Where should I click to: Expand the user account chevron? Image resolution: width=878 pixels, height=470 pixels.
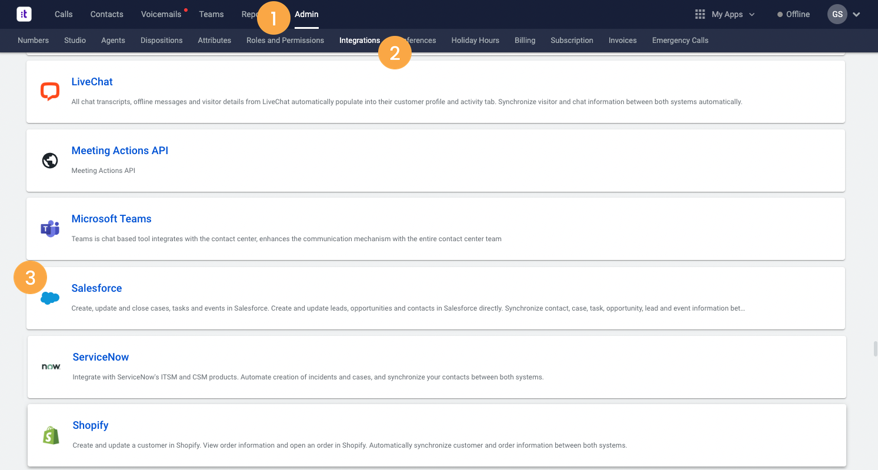pyautogui.click(x=856, y=15)
